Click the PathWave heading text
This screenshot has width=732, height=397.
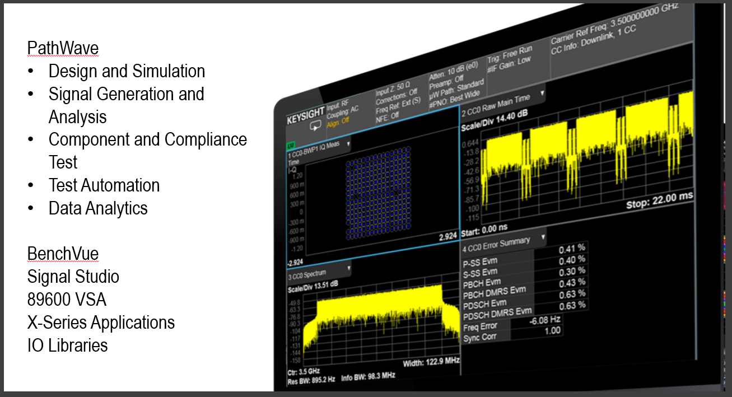[x=63, y=48]
